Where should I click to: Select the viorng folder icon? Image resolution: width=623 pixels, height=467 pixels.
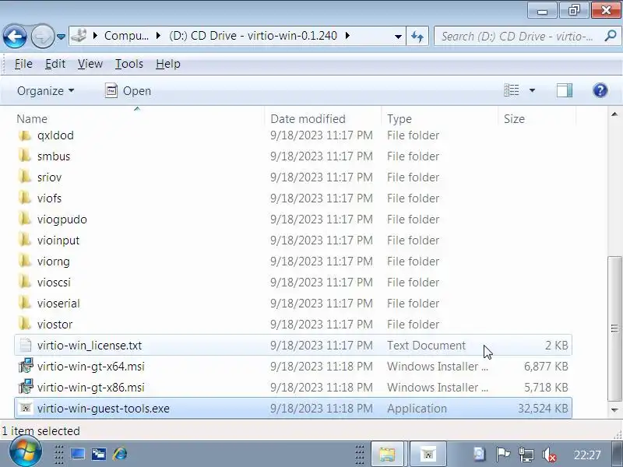click(x=25, y=262)
